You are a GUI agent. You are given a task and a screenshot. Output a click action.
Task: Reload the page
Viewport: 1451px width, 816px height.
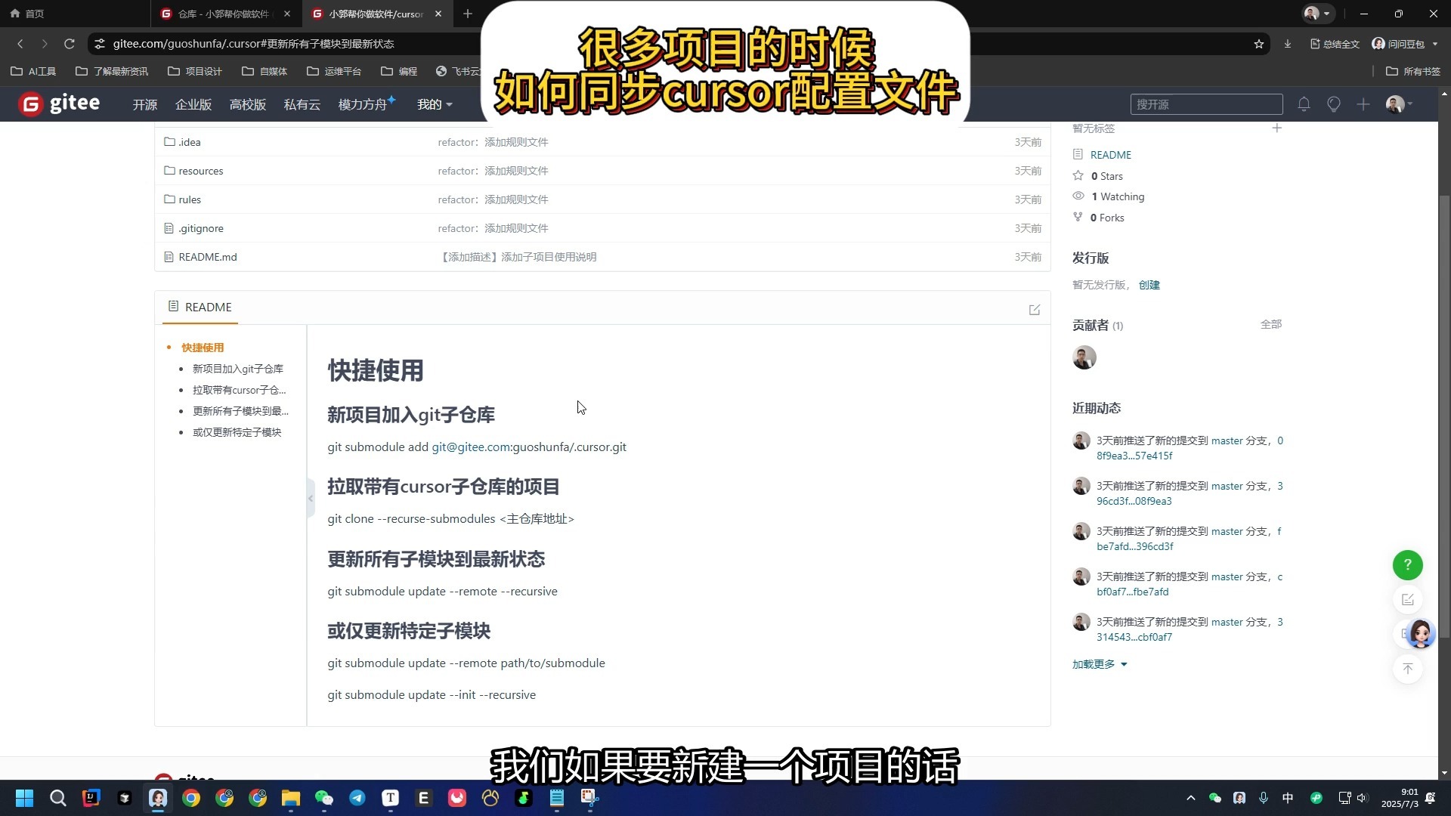[69, 44]
